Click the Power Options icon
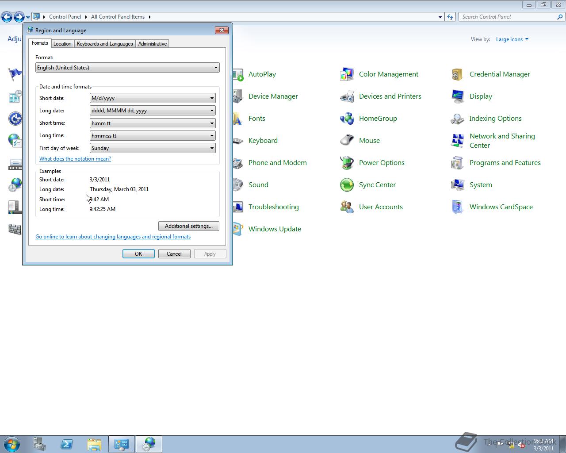The width and height of the screenshot is (566, 453). (x=347, y=163)
